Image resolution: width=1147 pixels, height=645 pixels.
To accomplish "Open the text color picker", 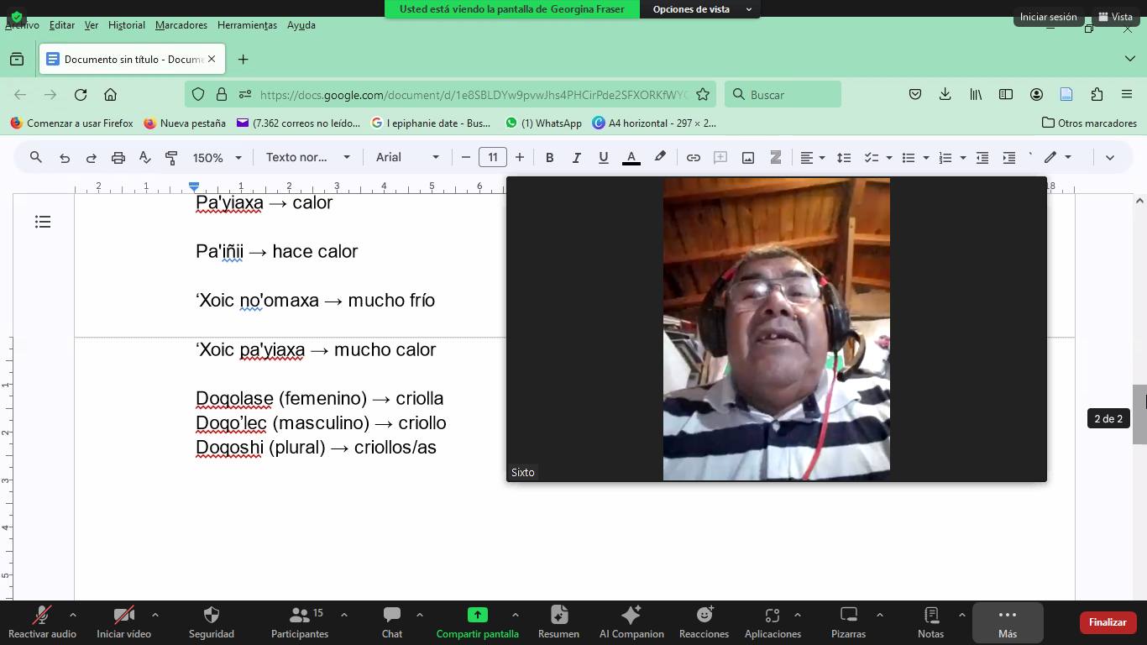I will 631,158.
